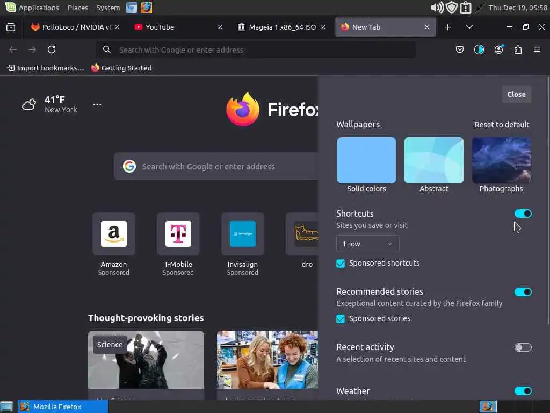Open a new tab with the plus button
Screen dimensions: 550x413
447,27
